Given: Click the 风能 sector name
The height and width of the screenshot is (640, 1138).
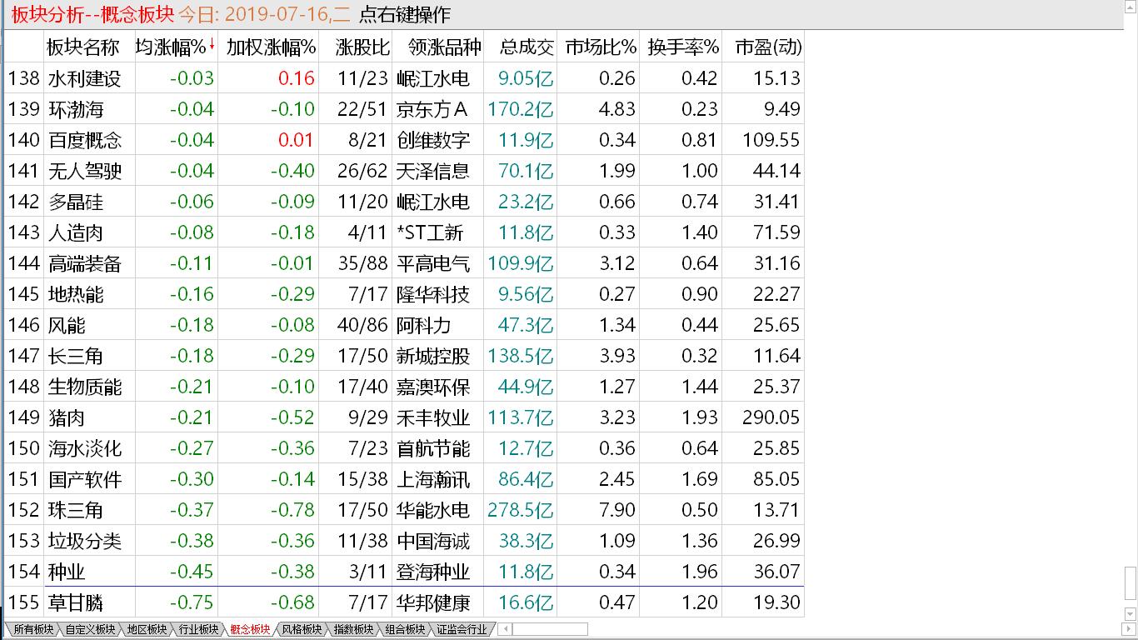Looking at the screenshot, I should 67,325.
